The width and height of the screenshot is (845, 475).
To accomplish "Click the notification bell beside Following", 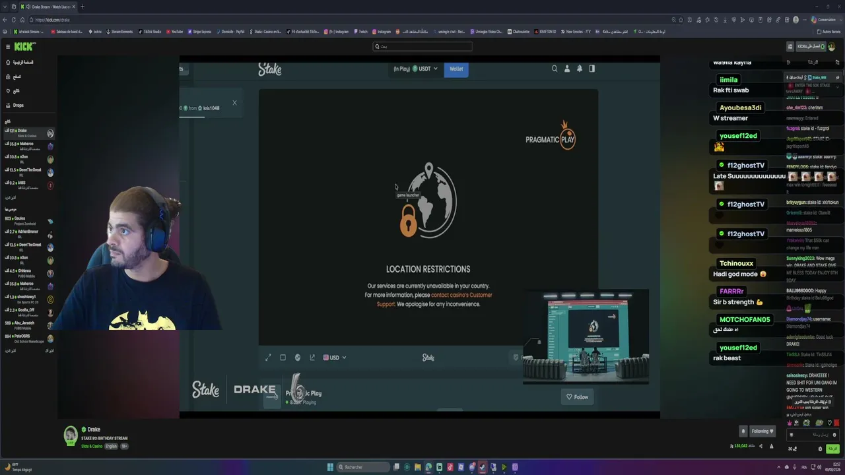I will (x=743, y=431).
